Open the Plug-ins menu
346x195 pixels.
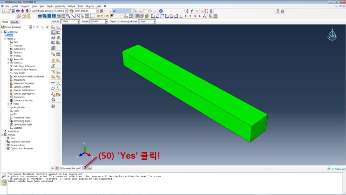89,6
